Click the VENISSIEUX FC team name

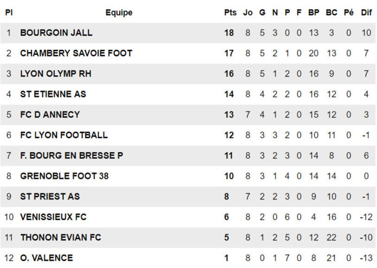tap(54, 217)
